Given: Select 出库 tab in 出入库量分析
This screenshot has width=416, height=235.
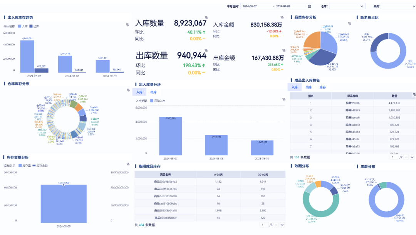Looking at the screenshot, I should click(153, 92).
